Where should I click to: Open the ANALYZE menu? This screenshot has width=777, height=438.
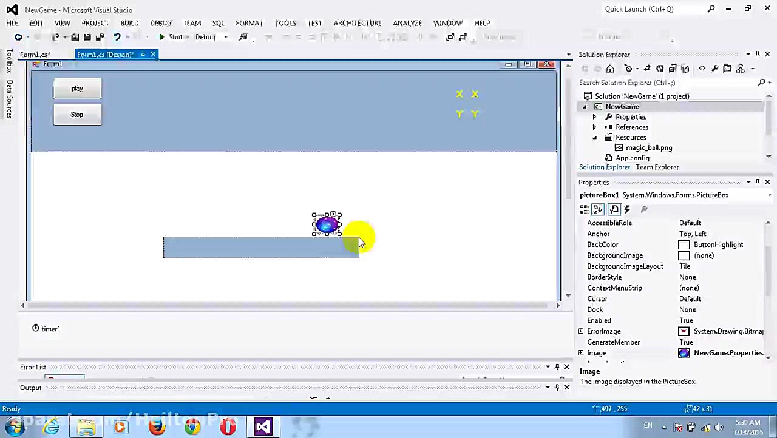tap(407, 23)
